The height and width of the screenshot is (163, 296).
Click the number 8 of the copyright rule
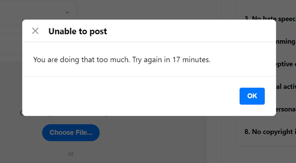(247, 132)
